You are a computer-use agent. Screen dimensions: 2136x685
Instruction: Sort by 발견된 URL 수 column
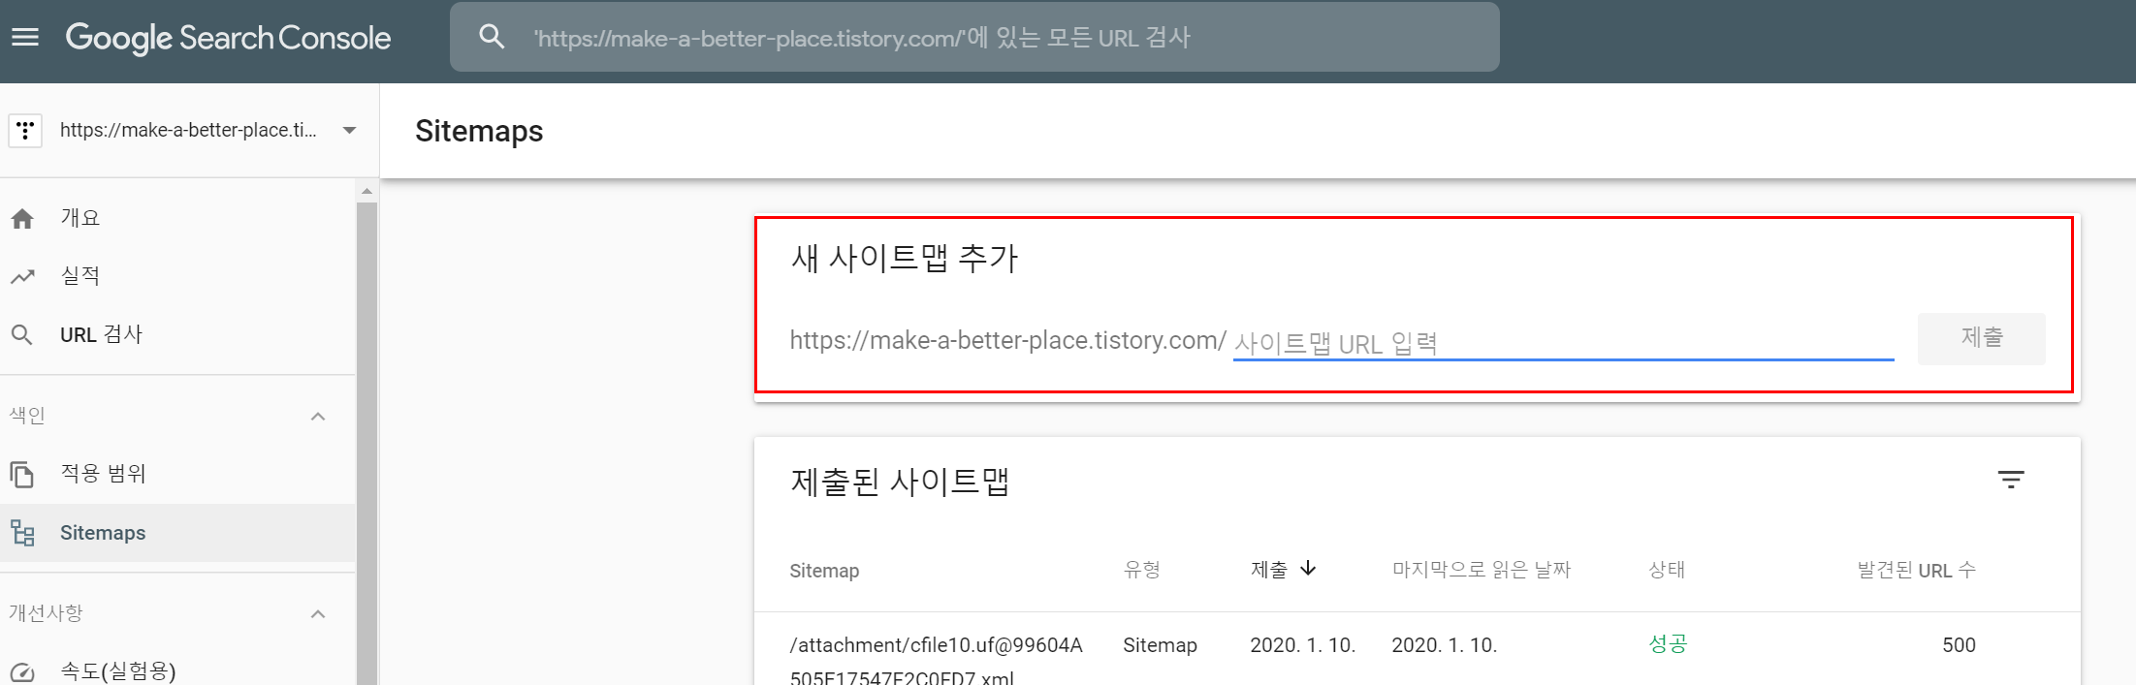click(1916, 570)
